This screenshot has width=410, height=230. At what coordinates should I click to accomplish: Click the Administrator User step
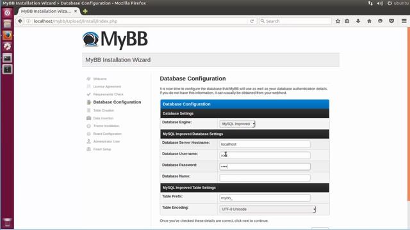click(106, 141)
